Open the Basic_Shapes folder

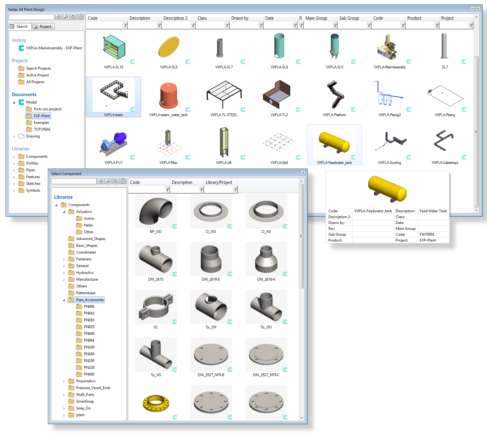83,246
